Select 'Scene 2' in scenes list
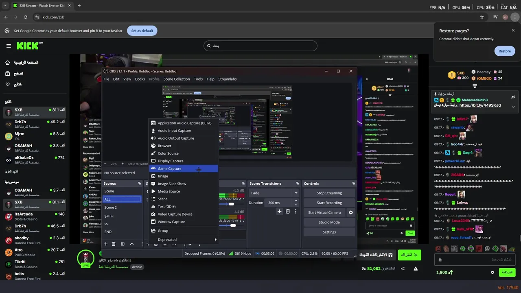 click(122, 207)
